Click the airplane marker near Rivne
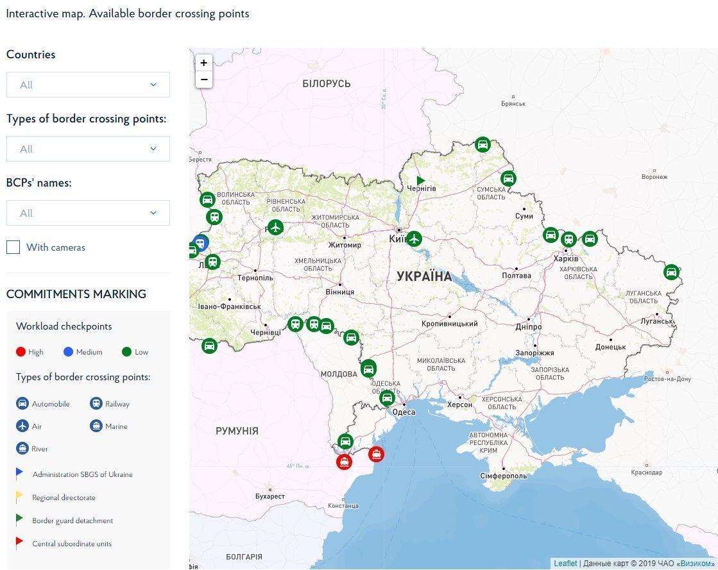718x570 pixels. tap(275, 227)
